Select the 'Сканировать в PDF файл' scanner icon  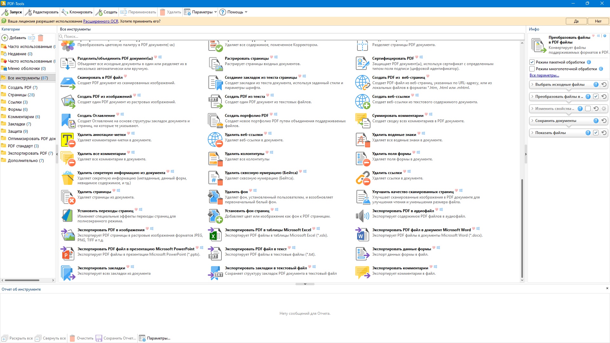click(x=67, y=83)
